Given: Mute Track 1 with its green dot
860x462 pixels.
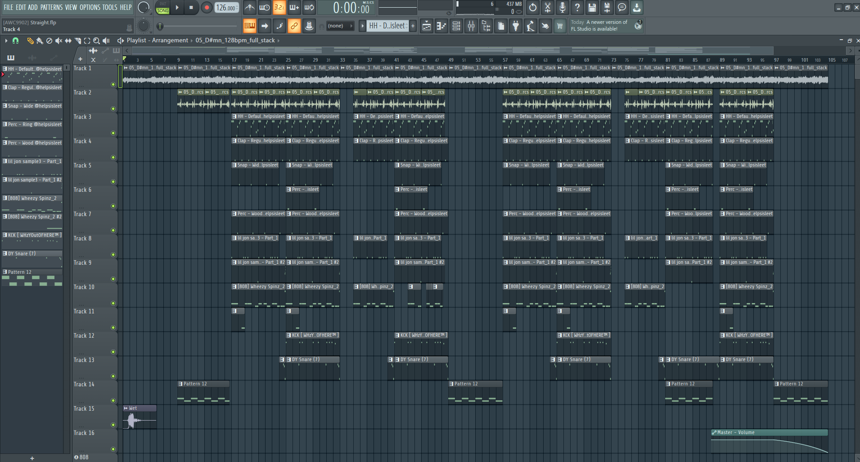Looking at the screenshot, I should tap(113, 84).
